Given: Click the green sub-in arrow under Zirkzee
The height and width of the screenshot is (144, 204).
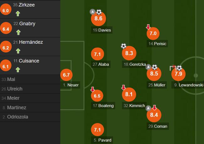Looking at the screenshot, I should click(18, 14).
